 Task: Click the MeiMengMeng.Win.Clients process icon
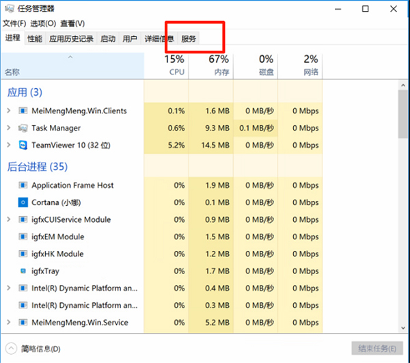tap(23, 111)
